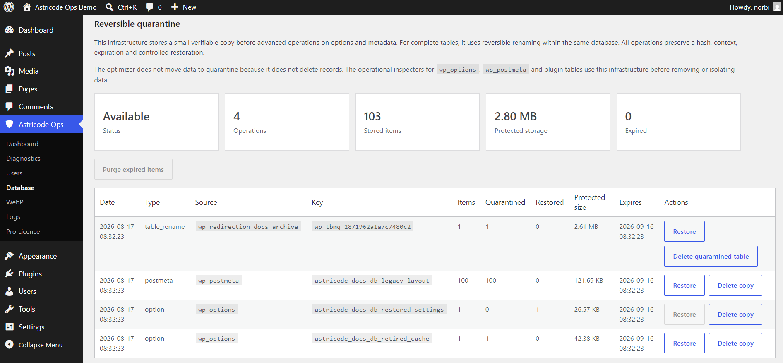The image size is (783, 363).
Task: Click the Tools wrench icon
Action: [9, 309]
